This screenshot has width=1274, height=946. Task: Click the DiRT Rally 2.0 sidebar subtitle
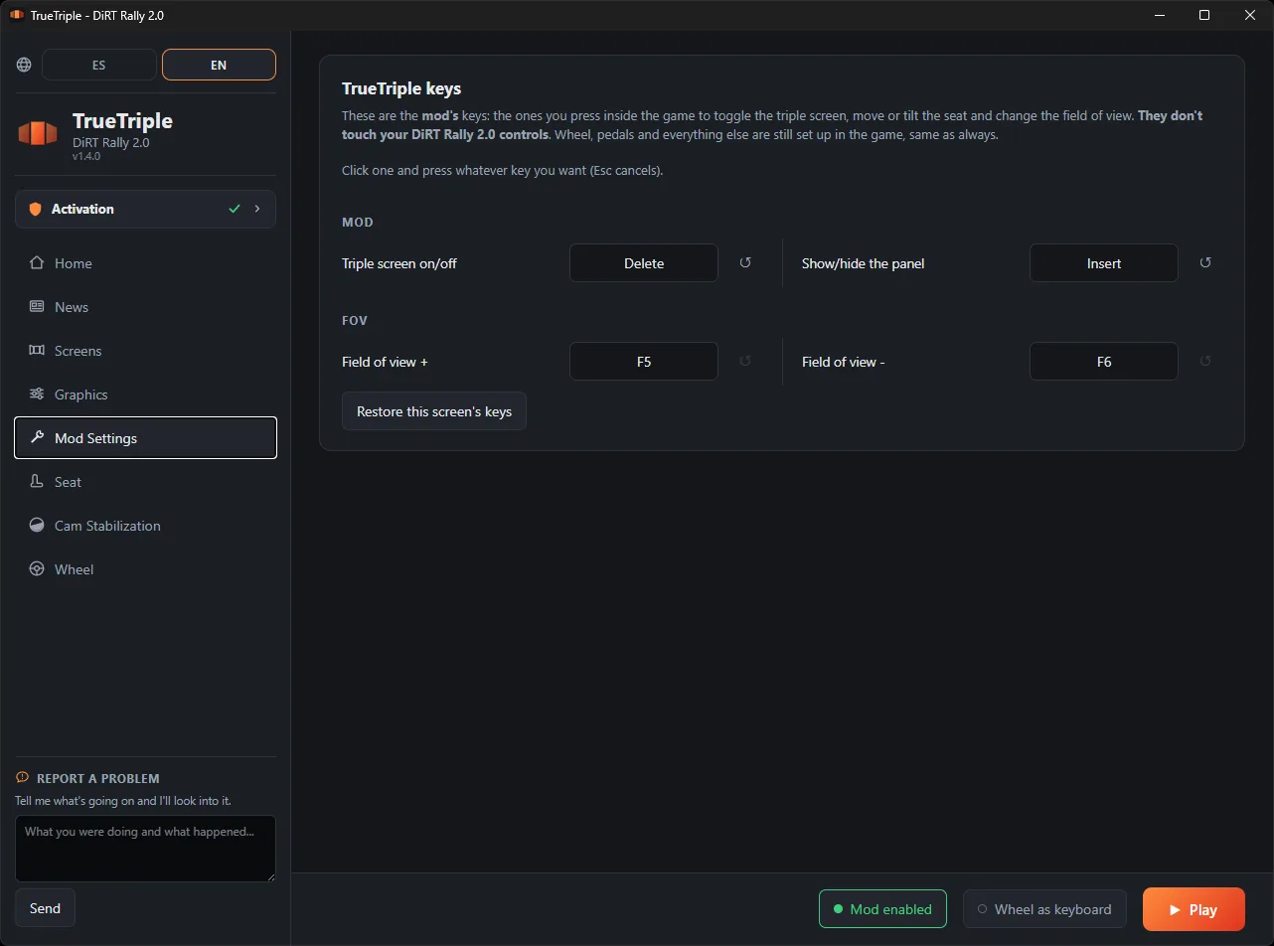111,142
